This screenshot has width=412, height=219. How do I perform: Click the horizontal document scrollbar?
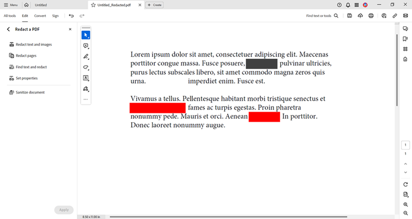228,217
